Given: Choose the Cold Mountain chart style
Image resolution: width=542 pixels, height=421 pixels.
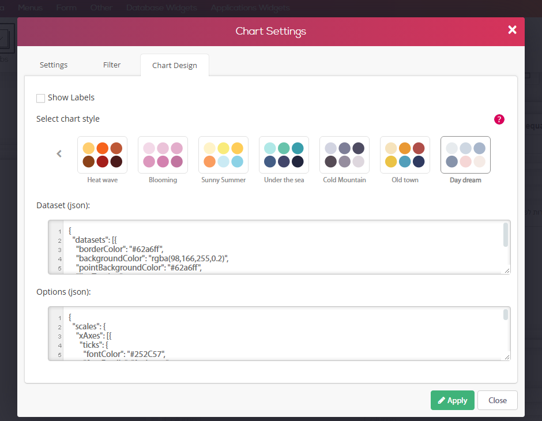Looking at the screenshot, I should click(344, 155).
